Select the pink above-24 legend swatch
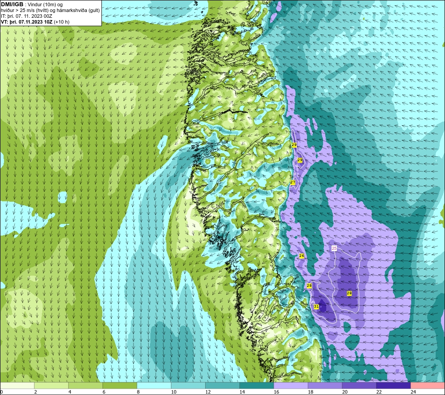Screen dimensions: 445x395 point(428,385)
